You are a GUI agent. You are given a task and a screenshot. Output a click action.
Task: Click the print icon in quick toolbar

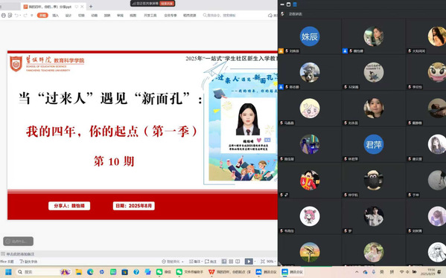(4, 16)
